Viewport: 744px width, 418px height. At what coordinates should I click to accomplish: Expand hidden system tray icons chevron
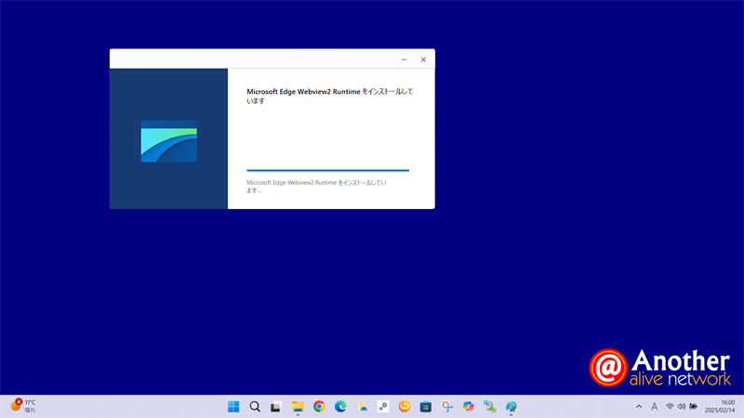639,407
